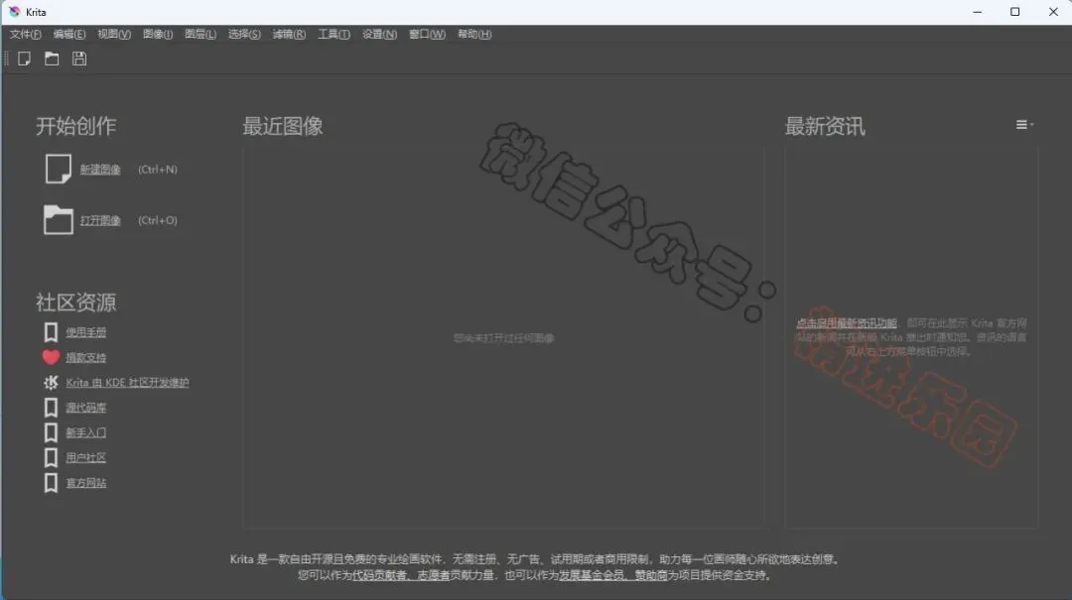
Task: Open the 窗口(W) menu
Action: 427,34
